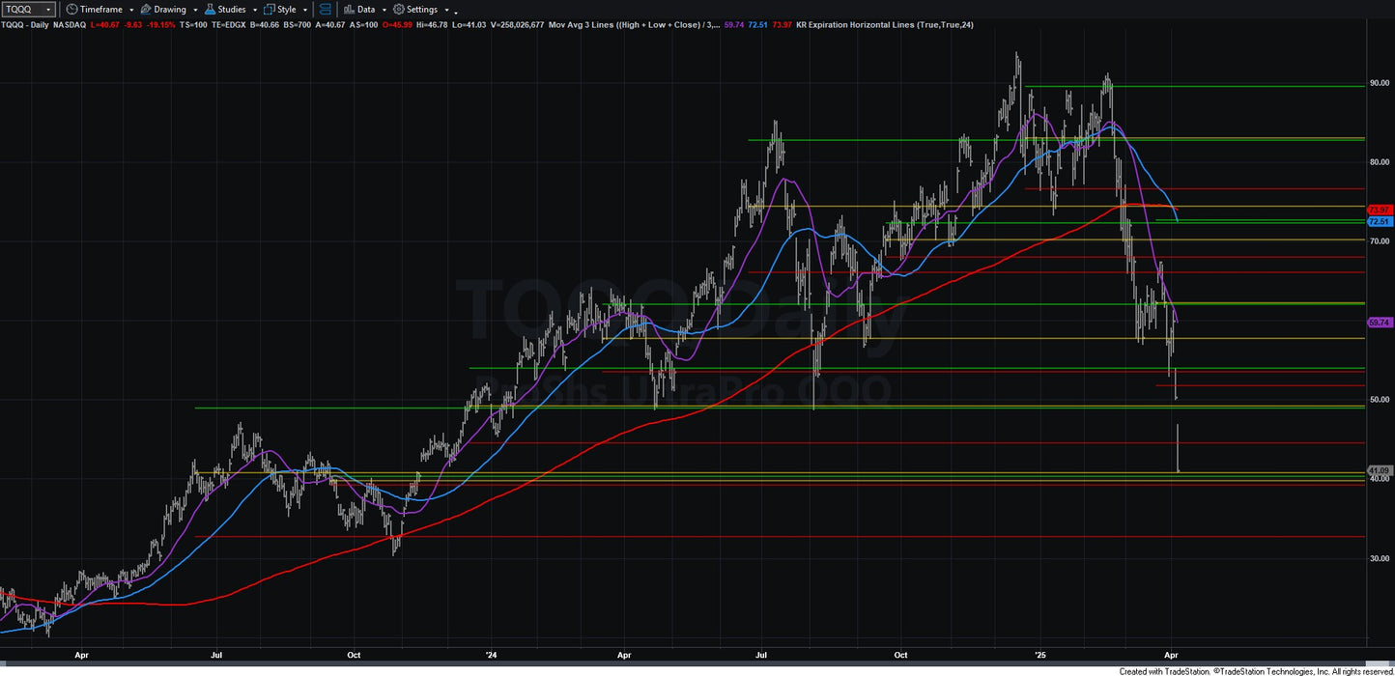This screenshot has height=676, width=1395.
Task: Click the 41.09 last price marker
Action: (1379, 470)
